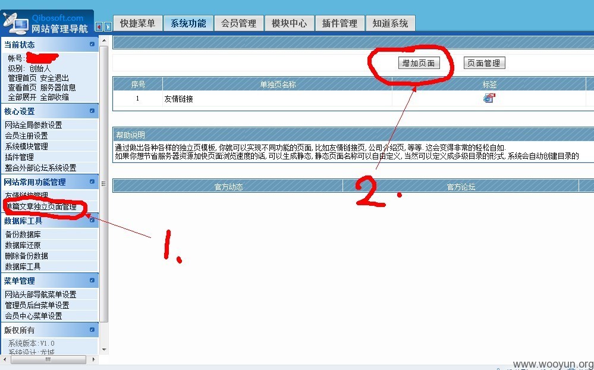
Task: Open 插件管理 in the sidebar
Action: tap(19, 157)
